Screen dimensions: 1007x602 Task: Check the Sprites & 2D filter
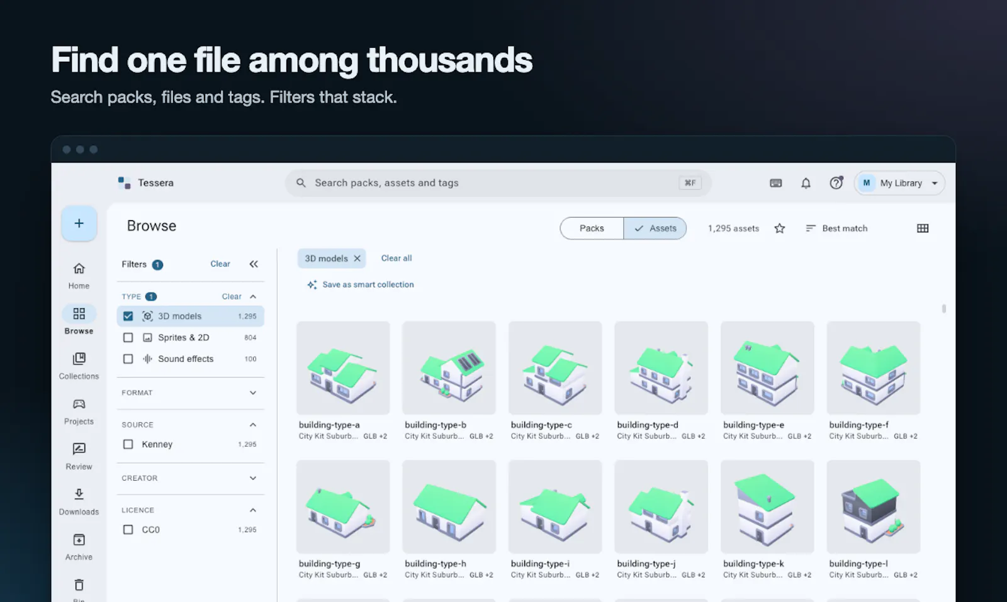128,338
